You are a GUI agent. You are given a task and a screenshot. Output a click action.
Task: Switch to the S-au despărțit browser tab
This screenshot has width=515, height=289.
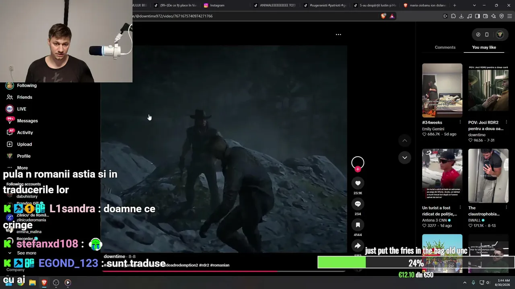(x=374, y=5)
